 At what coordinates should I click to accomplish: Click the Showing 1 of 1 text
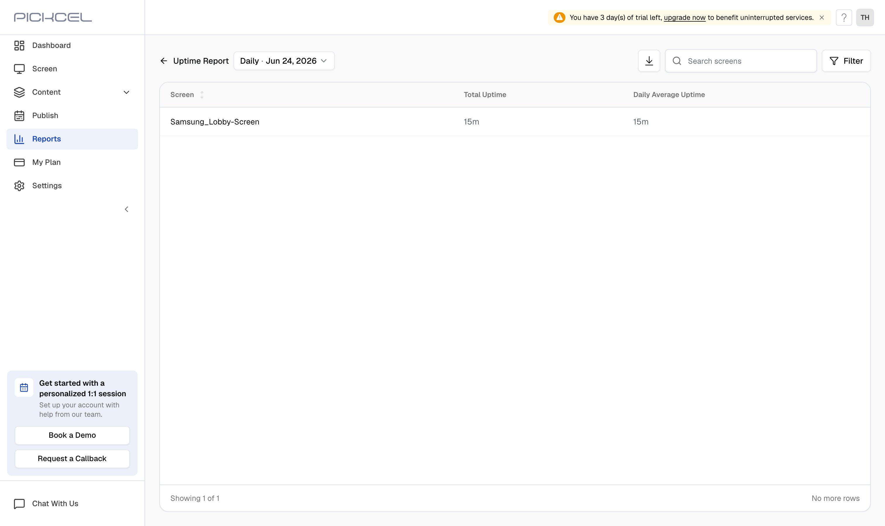(x=195, y=498)
